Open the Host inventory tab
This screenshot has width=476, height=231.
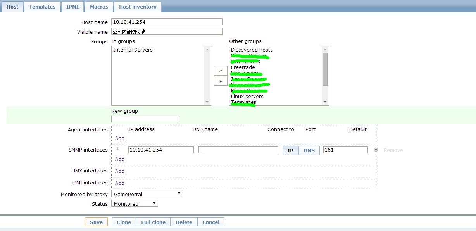pyautogui.click(x=138, y=7)
